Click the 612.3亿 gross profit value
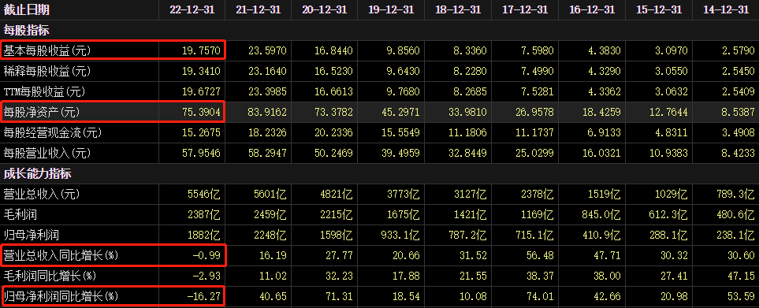Image resolution: width=759 pixels, height=308 pixels. 668,215
